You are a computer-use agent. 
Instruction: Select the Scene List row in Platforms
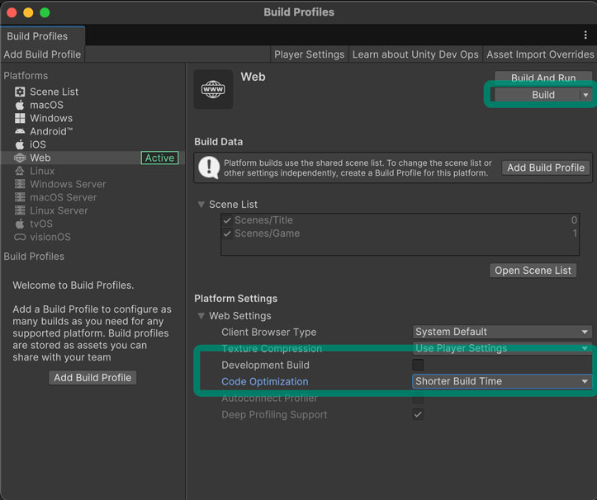[92, 92]
